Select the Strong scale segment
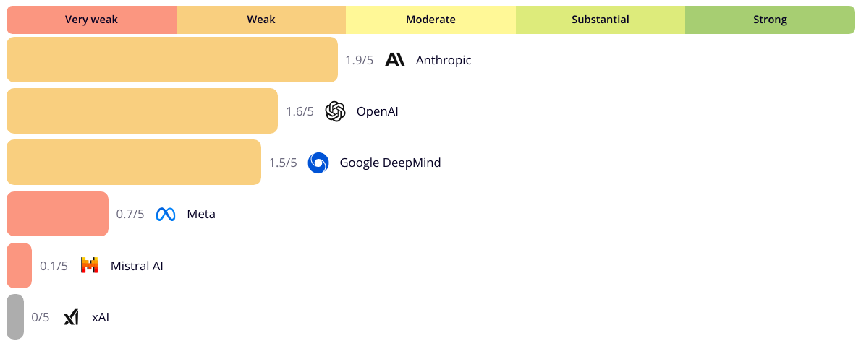This screenshot has width=861, height=354. coord(770,20)
